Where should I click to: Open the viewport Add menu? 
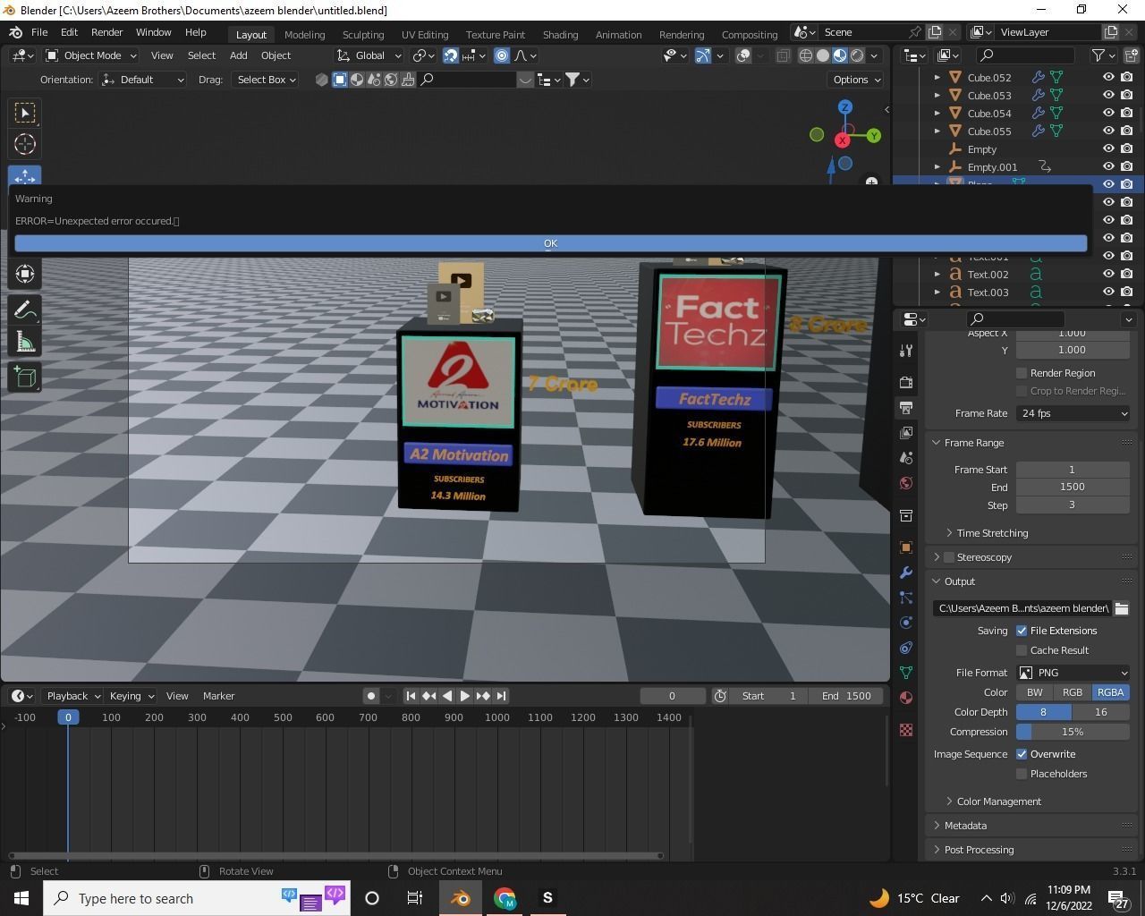[x=238, y=55]
